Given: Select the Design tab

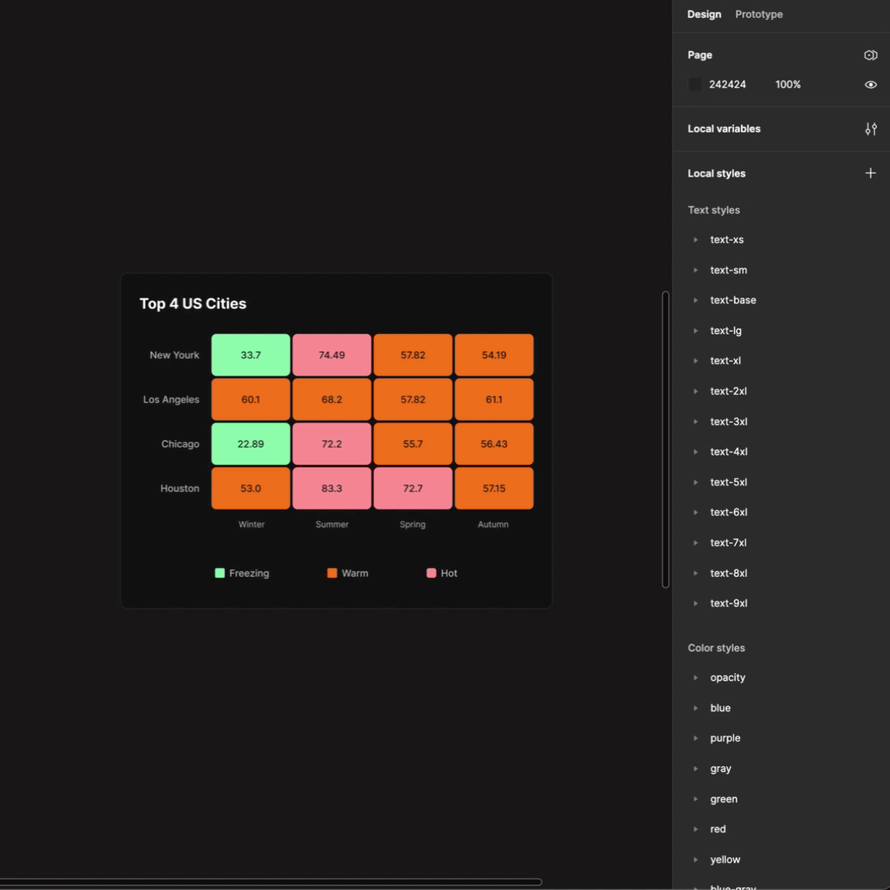Looking at the screenshot, I should click(704, 14).
